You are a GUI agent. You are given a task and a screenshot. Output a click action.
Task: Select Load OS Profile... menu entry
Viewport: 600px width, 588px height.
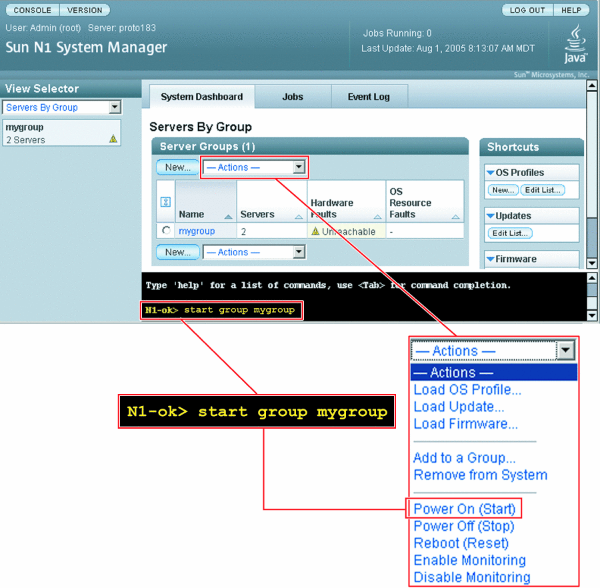(467, 389)
